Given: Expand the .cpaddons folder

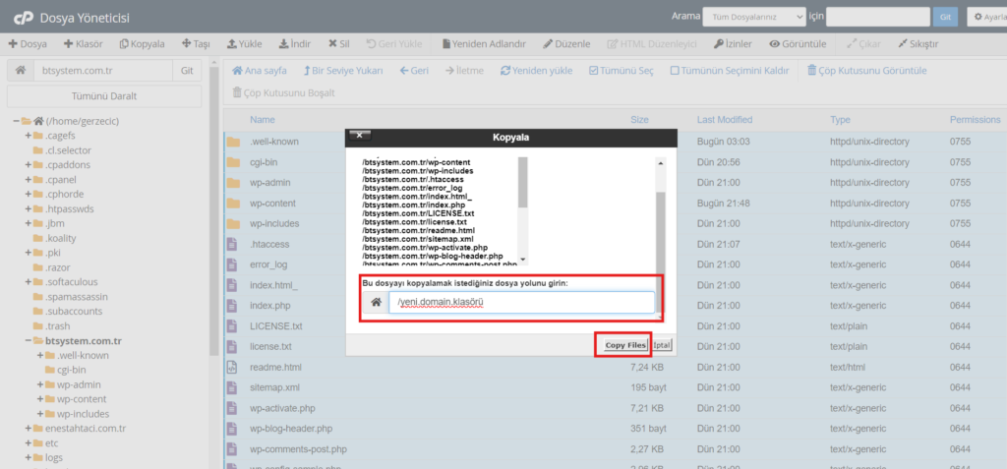Looking at the screenshot, I should [29, 164].
